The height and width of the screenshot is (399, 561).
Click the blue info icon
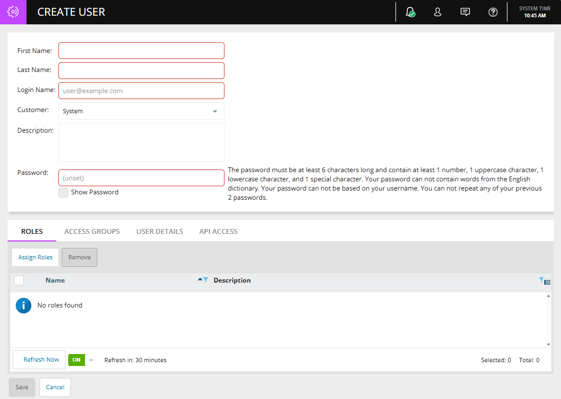tap(23, 305)
